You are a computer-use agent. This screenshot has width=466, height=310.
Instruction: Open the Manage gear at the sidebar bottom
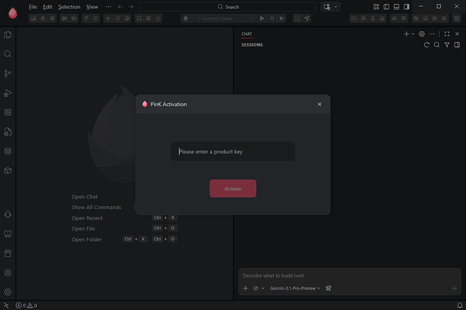click(x=7, y=292)
